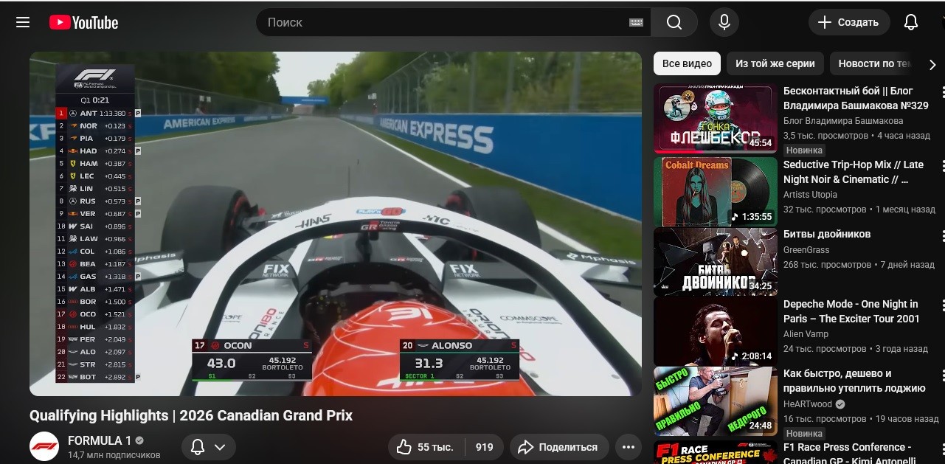Viewport: 945px width, 464px height.
Task: Open the Битвы двойников title
Action: (827, 234)
